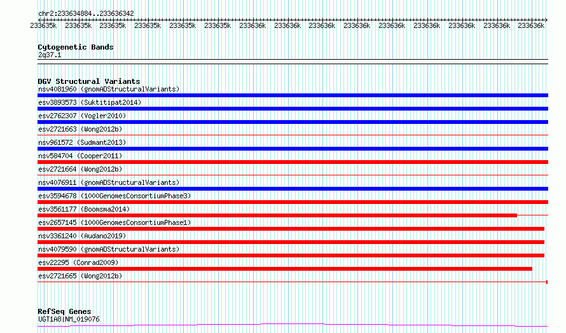The height and width of the screenshot is (333, 566).
Task: Click the red bar under esv3561177
Action: [x=277, y=215]
